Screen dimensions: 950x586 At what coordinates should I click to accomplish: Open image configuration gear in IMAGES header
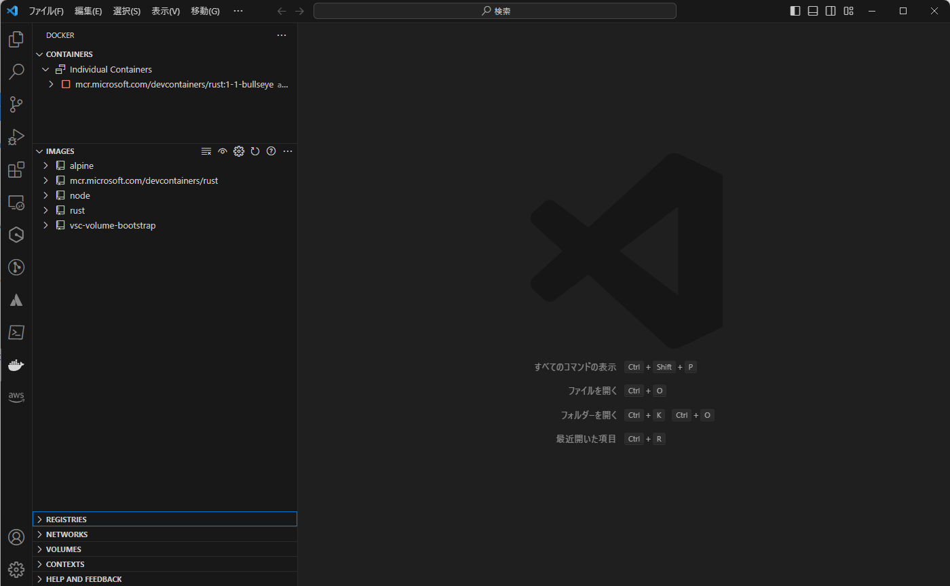pyautogui.click(x=239, y=151)
